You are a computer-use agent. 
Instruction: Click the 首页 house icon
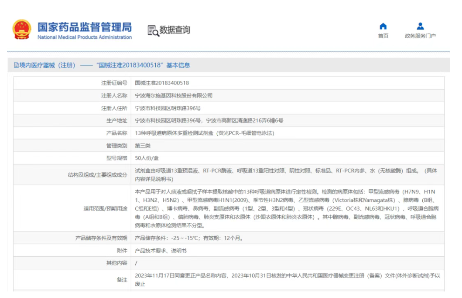[x=383, y=26]
